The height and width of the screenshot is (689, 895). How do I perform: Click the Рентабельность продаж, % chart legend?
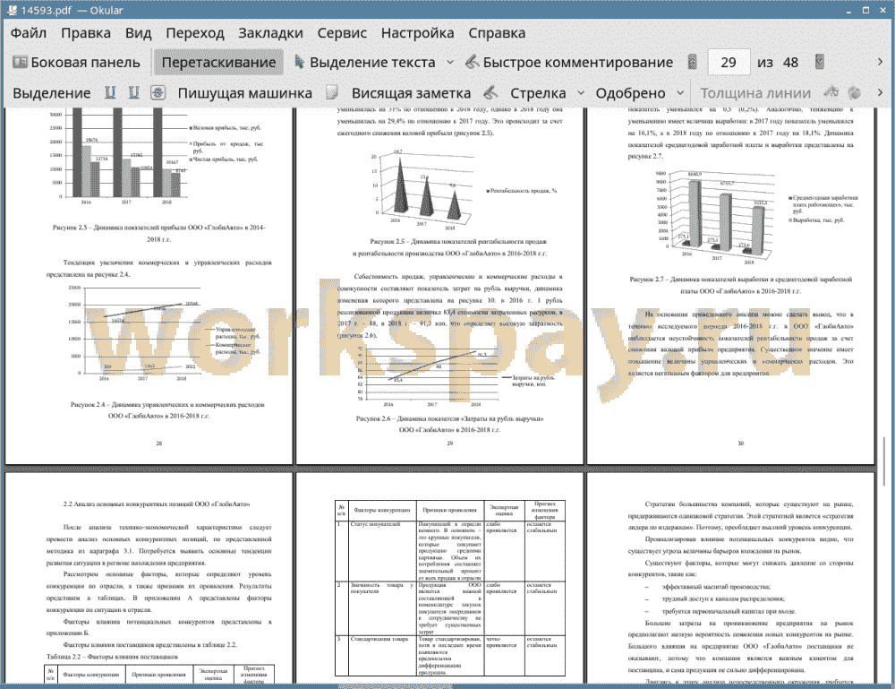[x=521, y=191]
